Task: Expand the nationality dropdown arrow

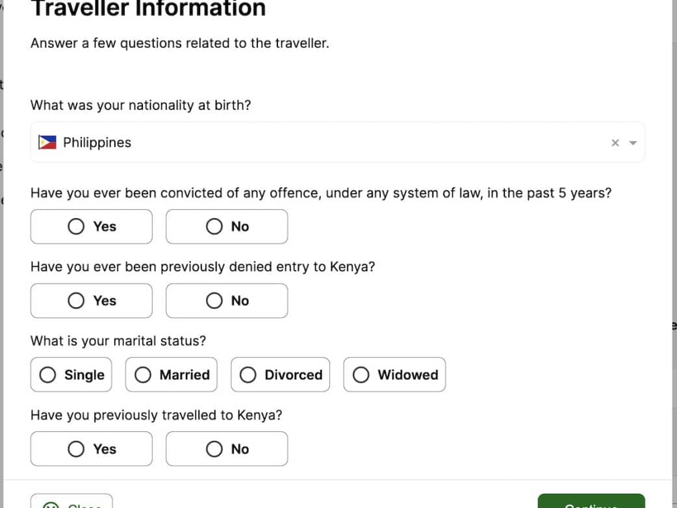Action: click(x=633, y=143)
